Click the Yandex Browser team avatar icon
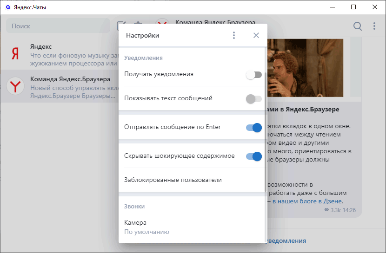 click(x=15, y=86)
